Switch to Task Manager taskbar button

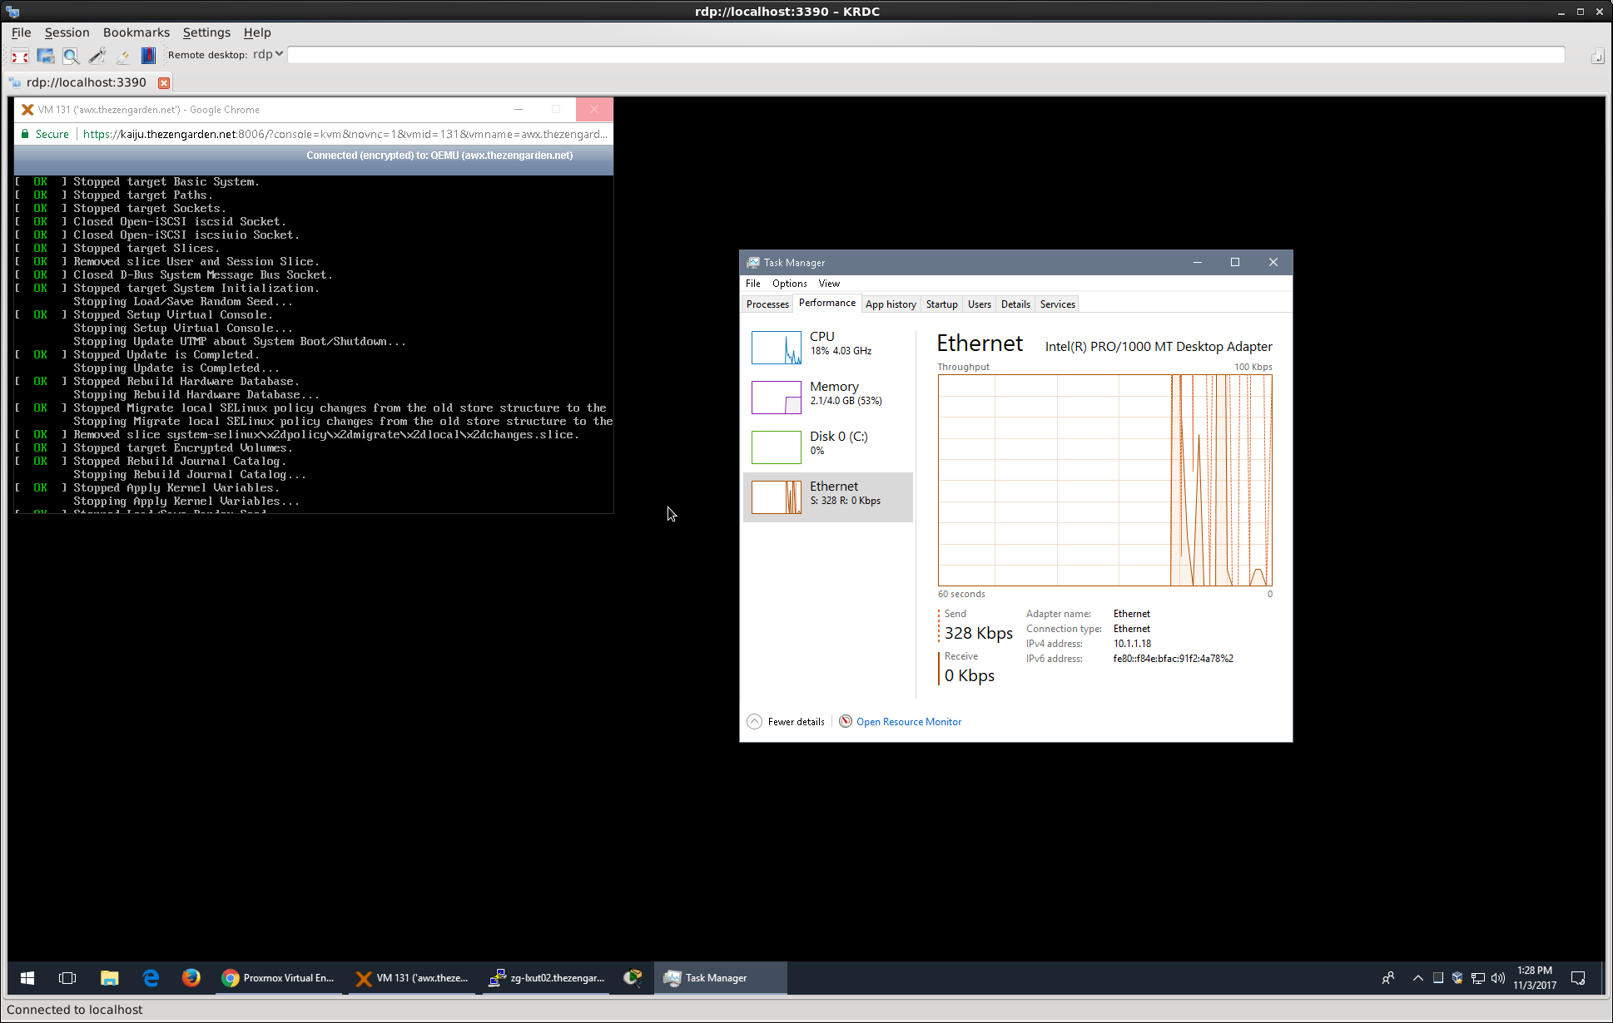720,978
